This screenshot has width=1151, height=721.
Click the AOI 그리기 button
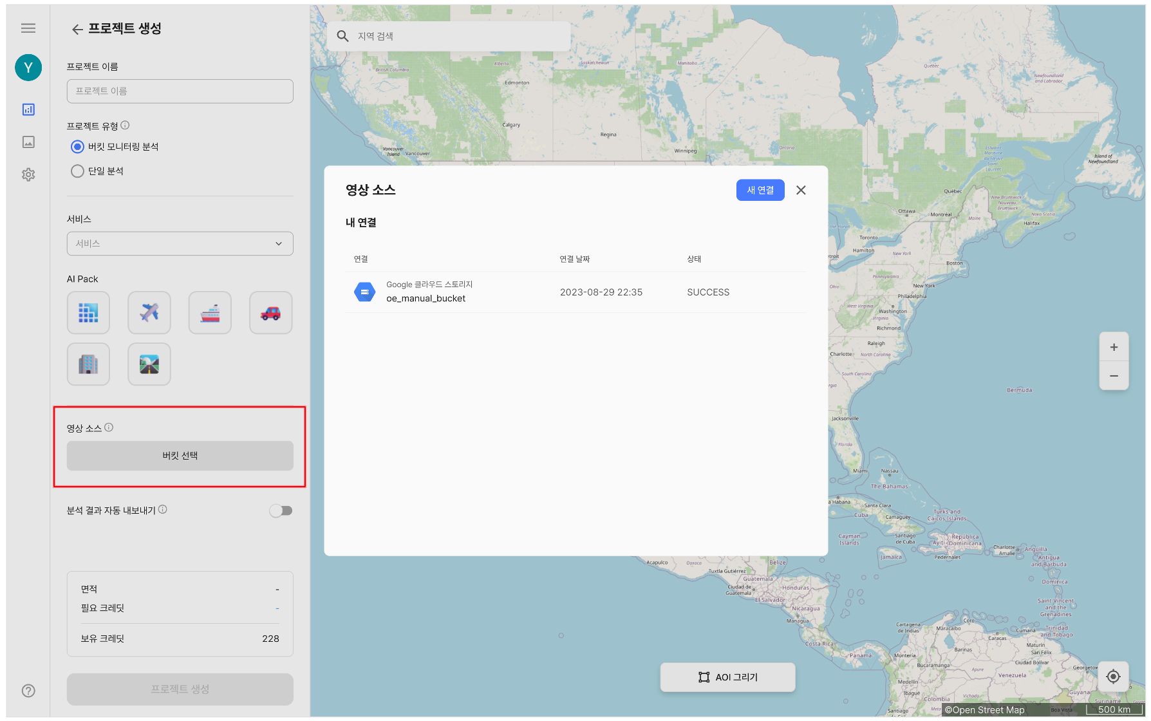pyautogui.click(x=727, y=677)
